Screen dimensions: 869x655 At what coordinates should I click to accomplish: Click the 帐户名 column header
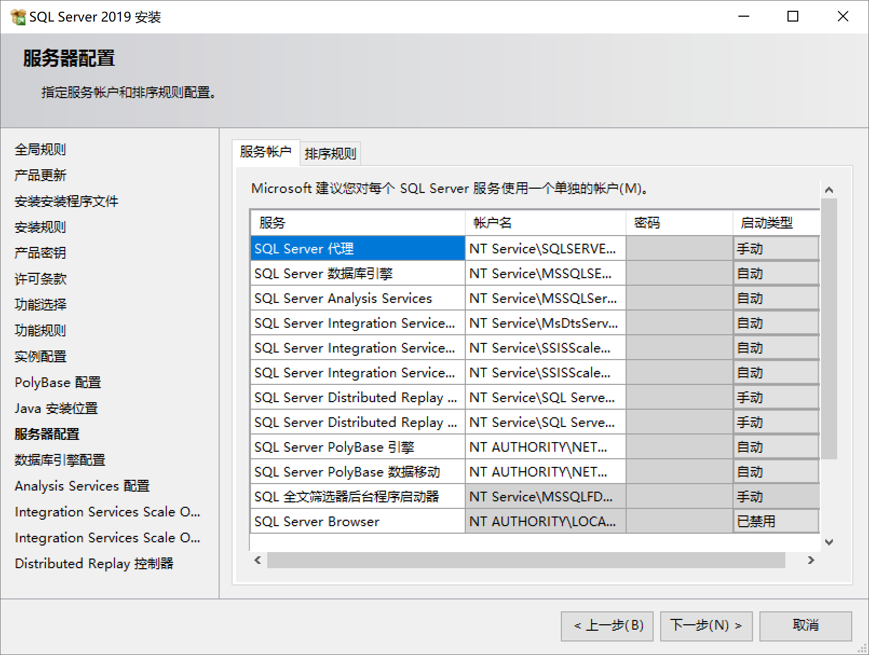tap(545, 223)
